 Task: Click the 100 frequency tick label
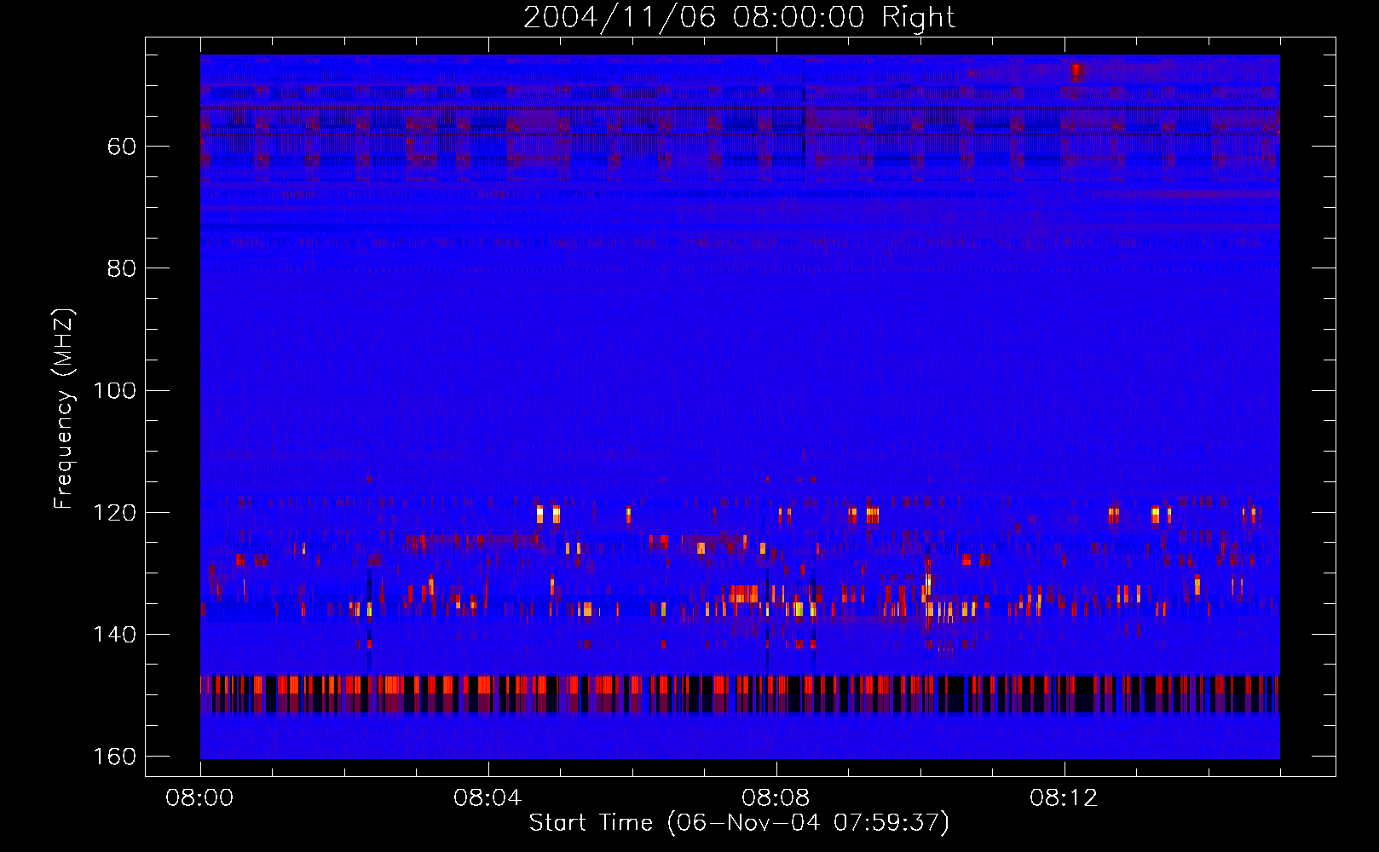114,390
